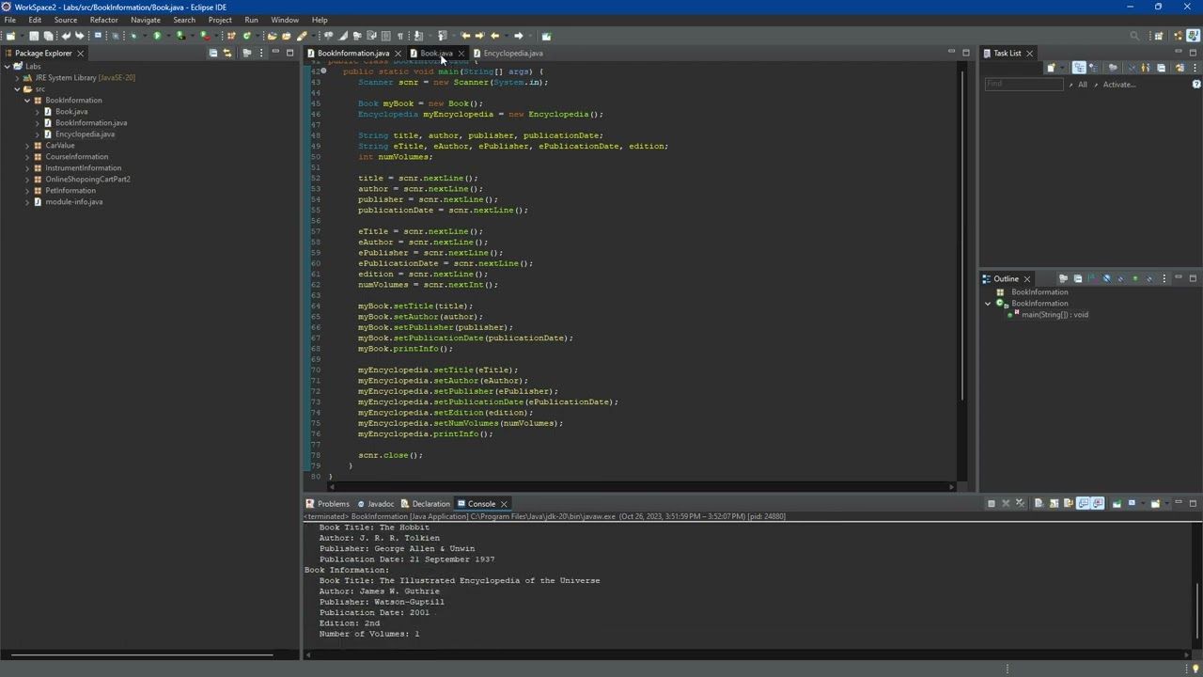
Task: Expand JRE System Library node
Action: 17,78
